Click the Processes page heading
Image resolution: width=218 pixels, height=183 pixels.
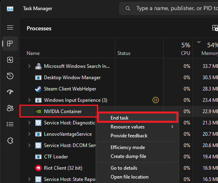coord(39,28)
